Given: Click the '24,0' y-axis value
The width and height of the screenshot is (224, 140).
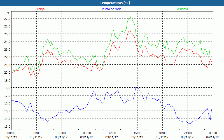Looking at the screenshot, I should (x=7, y=42).
